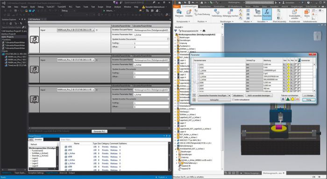Click the Fertig button
This screenshot has width=327, height=179.
click(309, 100)
